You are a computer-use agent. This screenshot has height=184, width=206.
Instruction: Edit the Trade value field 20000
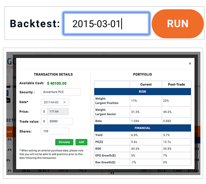tap(60, 121)
